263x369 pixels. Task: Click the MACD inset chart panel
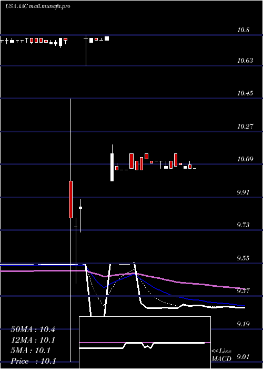145,343
